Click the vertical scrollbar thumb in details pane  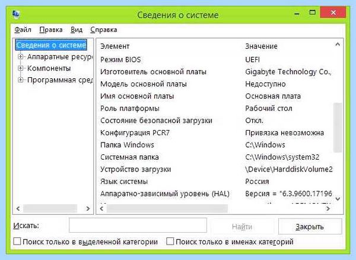[338, 128]
